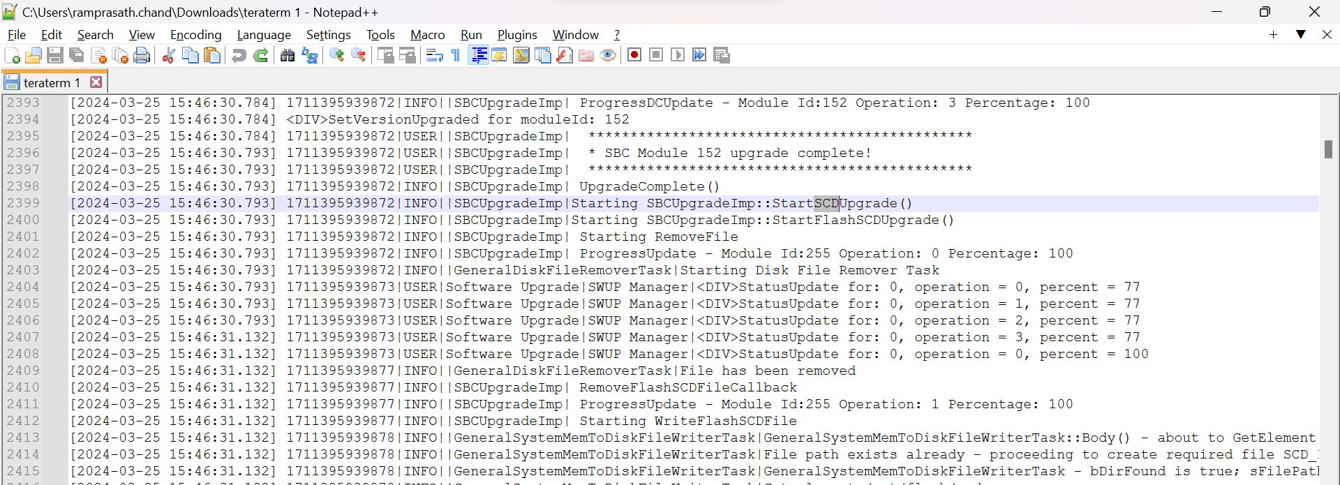Expand the tab list dropdown triangle

coord(1301,34)
